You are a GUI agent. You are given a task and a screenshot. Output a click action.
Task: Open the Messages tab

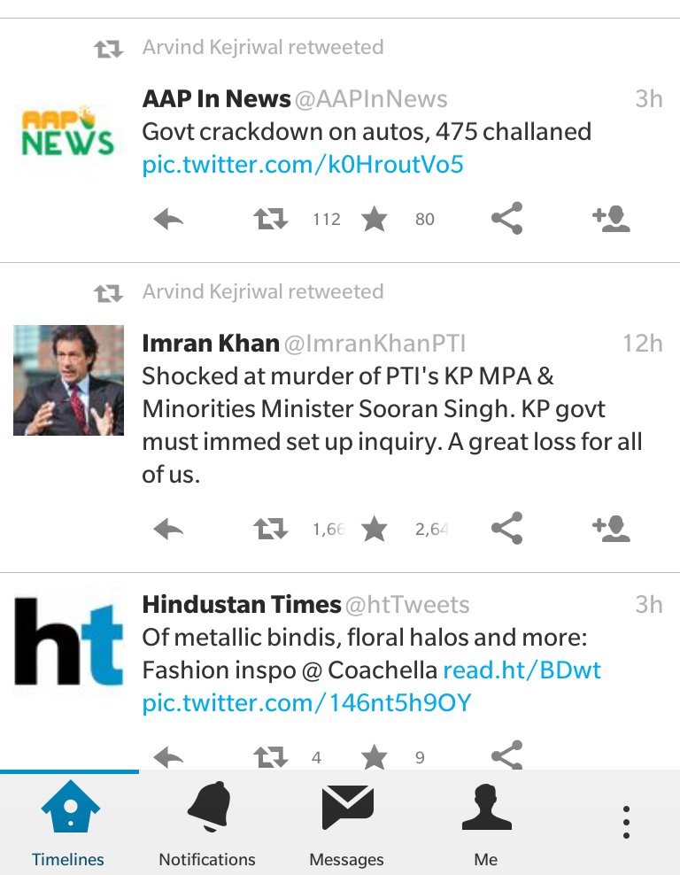click(347, 824)
